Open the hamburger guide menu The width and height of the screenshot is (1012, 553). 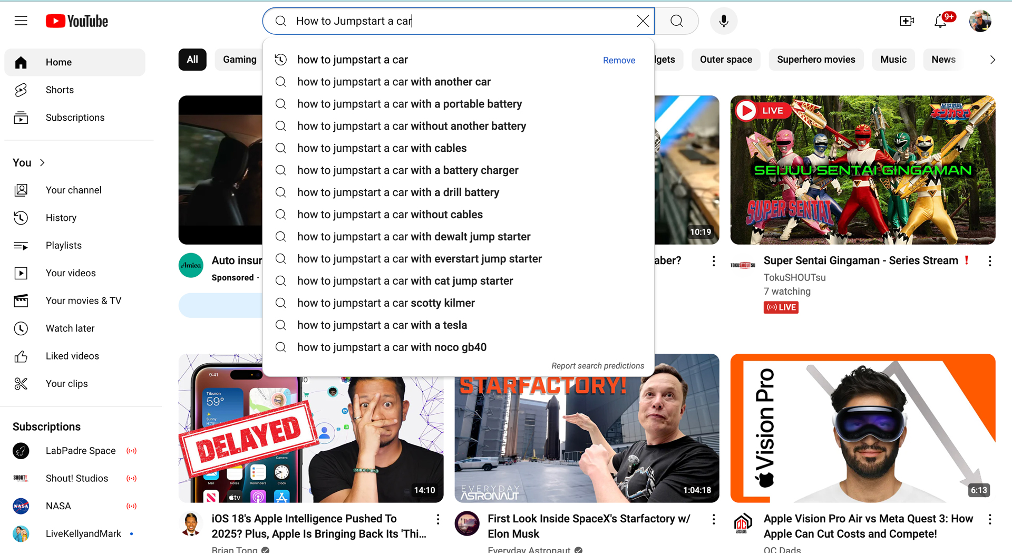pyautogui.click(x=21, y=21)
